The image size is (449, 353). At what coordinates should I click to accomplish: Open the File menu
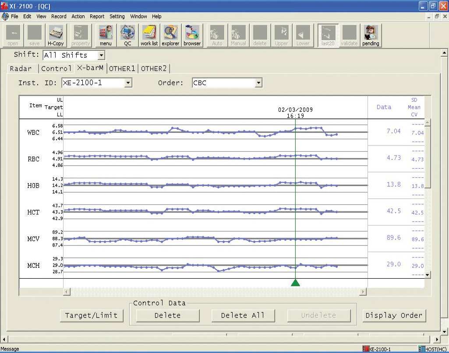14,16
